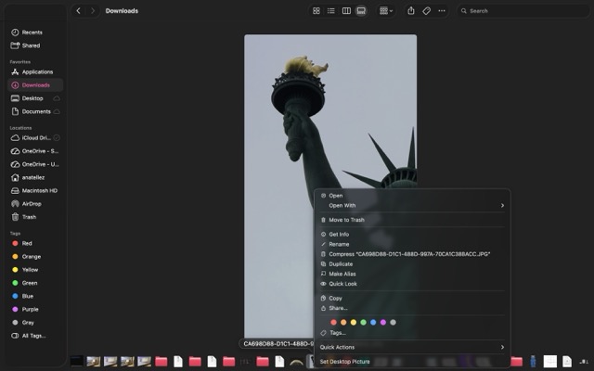Image resolution: width=594 pixels, height=371 pixels.
Task: Open the anatellez home folder
Action: [35, 177]
